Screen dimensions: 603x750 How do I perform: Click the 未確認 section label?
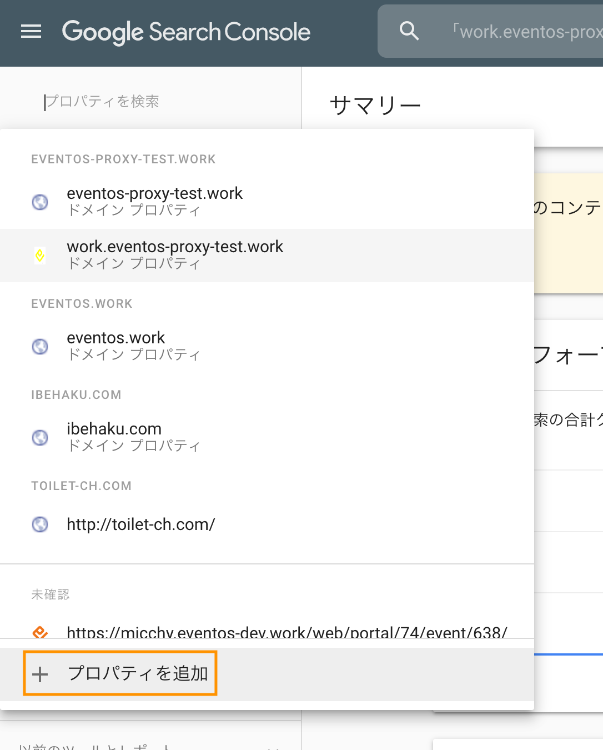click(x=51, y=594)
